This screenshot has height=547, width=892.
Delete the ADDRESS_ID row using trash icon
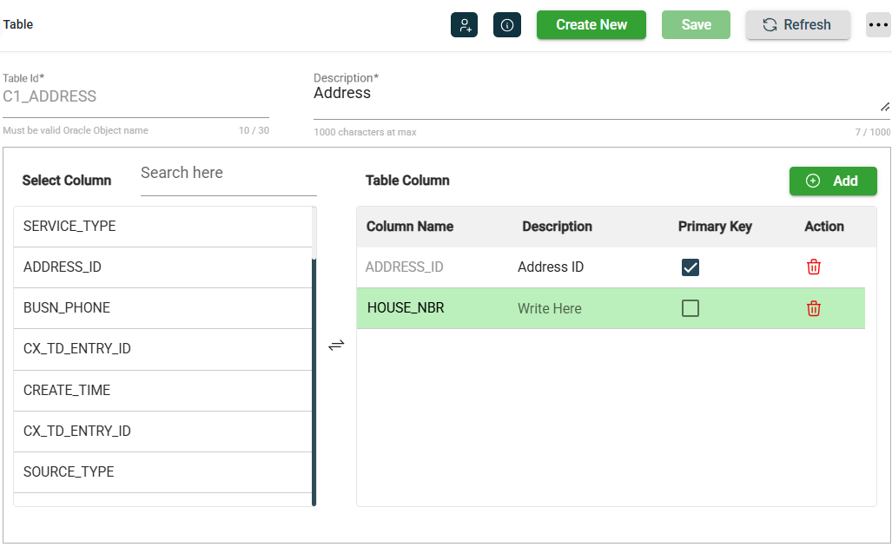tap(814, 267)
